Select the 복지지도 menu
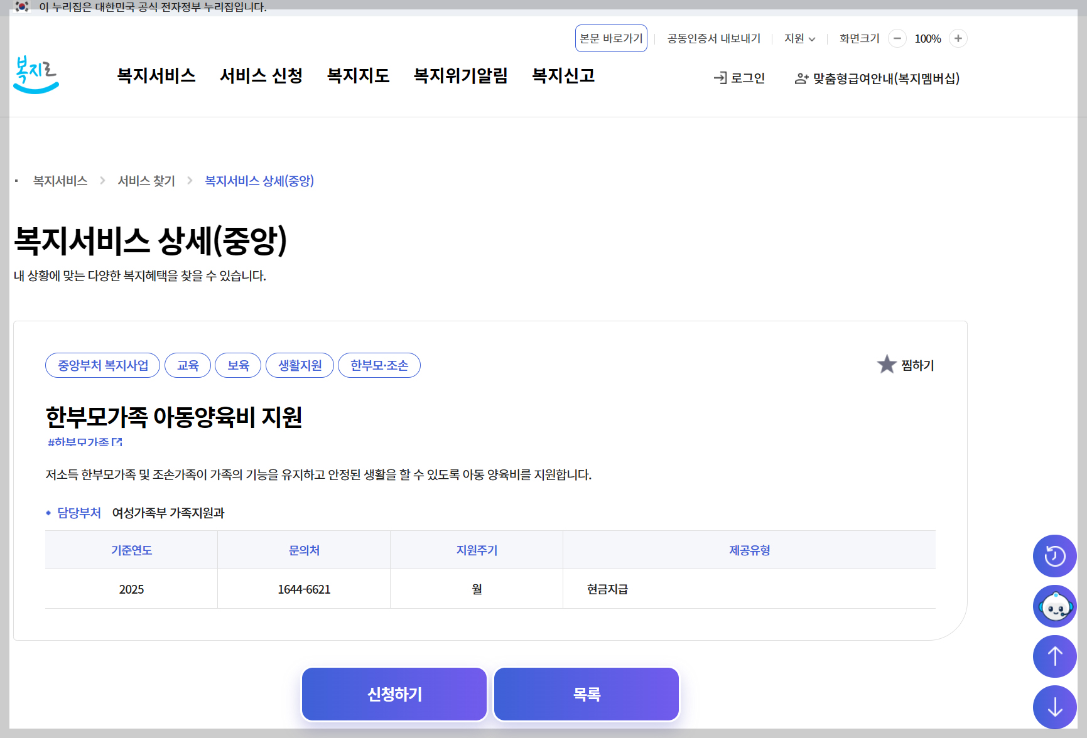Viewport: 1087px width, 738px height. pyautogui.click(x=358, y=75)
